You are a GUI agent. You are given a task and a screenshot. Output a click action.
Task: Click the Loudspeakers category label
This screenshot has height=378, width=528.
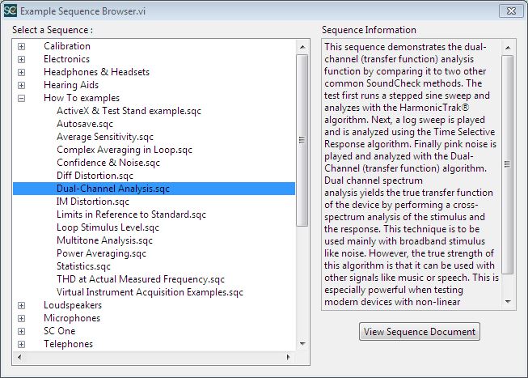[73, 305]
